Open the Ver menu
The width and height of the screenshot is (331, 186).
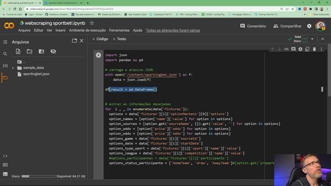(50, 30)
